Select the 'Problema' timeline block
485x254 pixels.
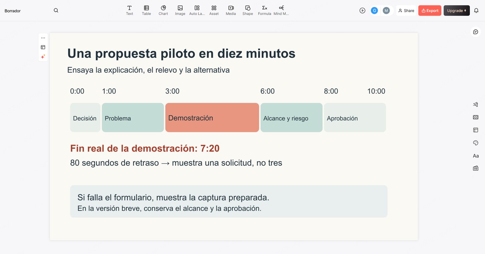tap(133, 117)
